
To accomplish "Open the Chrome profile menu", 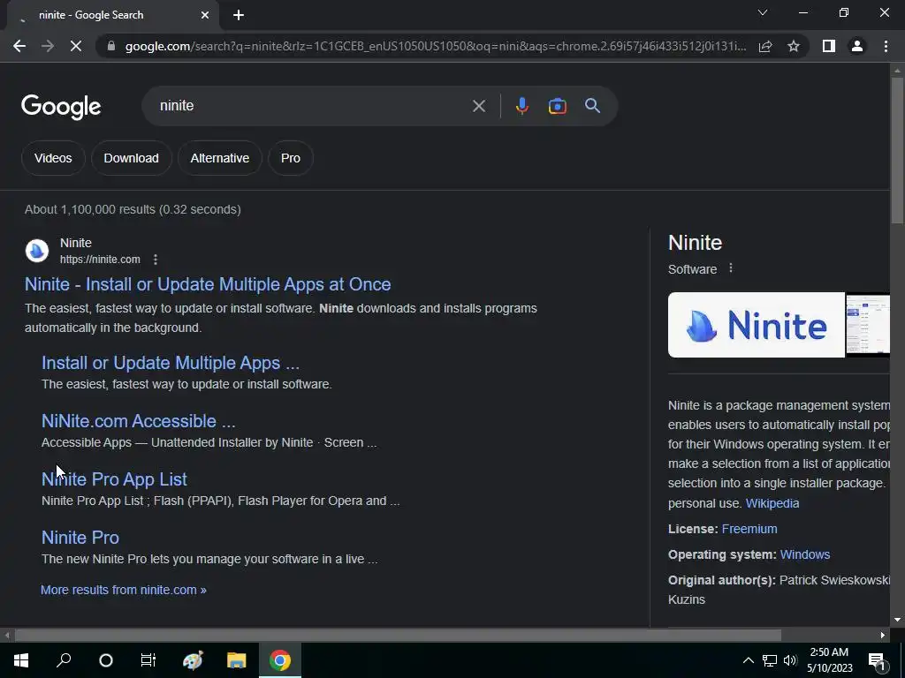I will 857,46.
